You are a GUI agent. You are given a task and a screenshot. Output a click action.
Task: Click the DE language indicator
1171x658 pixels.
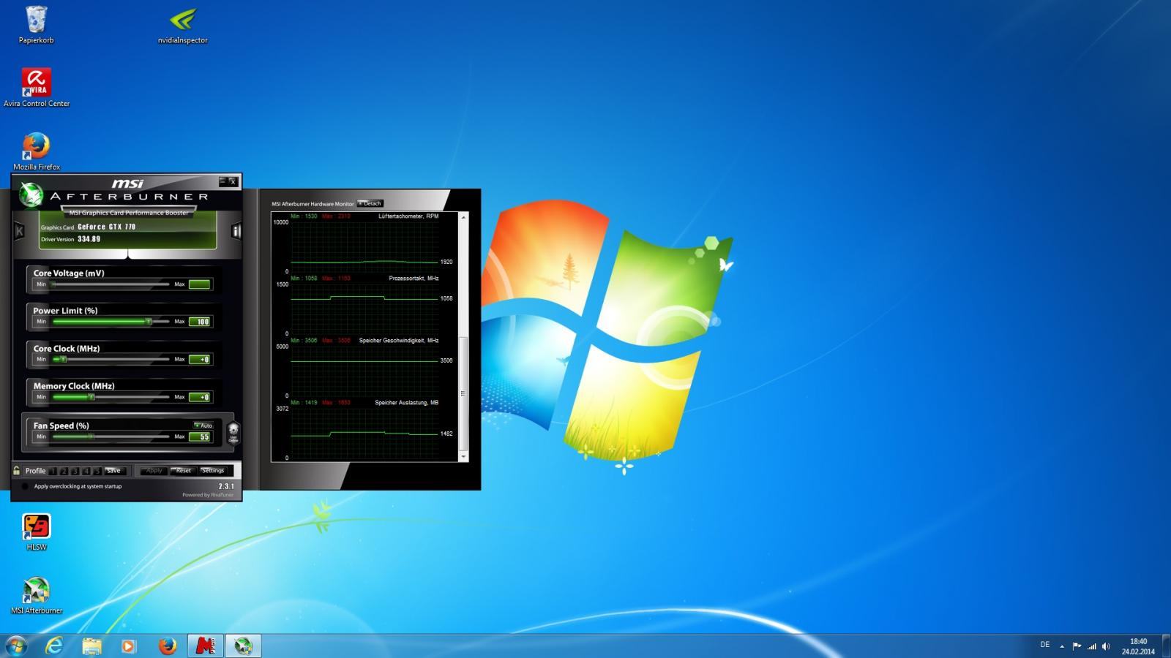coord(1045,645)
